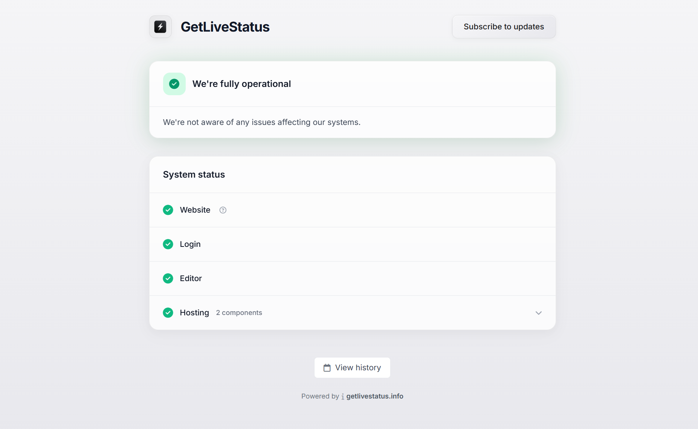This screenshot has height=429, width=698.
Task: Click the GetLiveStatus lightning bolt logo
Action: pyautogui.click(x=160, y=27)
